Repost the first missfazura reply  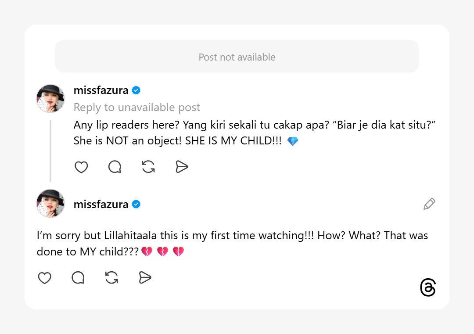(148, 167)
